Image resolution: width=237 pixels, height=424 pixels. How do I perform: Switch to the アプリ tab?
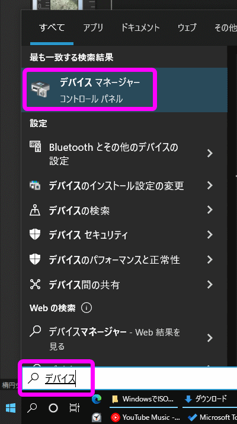(93, 27)
